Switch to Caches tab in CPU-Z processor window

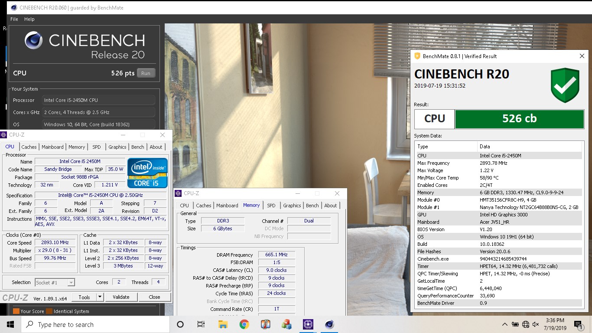pyautogui.click(x=29, y=147)
